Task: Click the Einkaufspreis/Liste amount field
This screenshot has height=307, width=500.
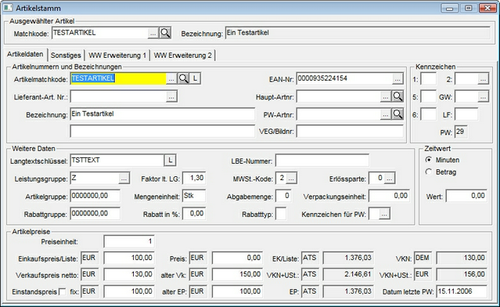Action: pos(129,258)
